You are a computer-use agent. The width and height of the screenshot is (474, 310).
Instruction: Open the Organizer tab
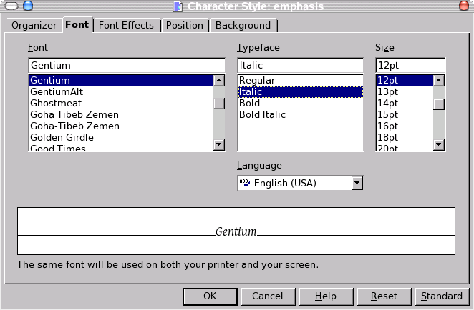click(x=34, y=25)
